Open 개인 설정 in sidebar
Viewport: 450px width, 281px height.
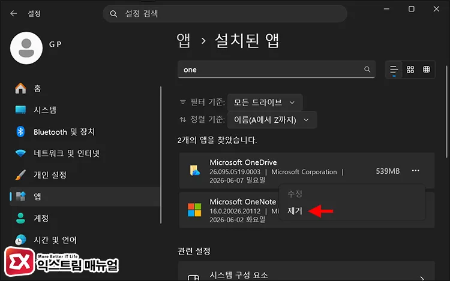(85, 175)
